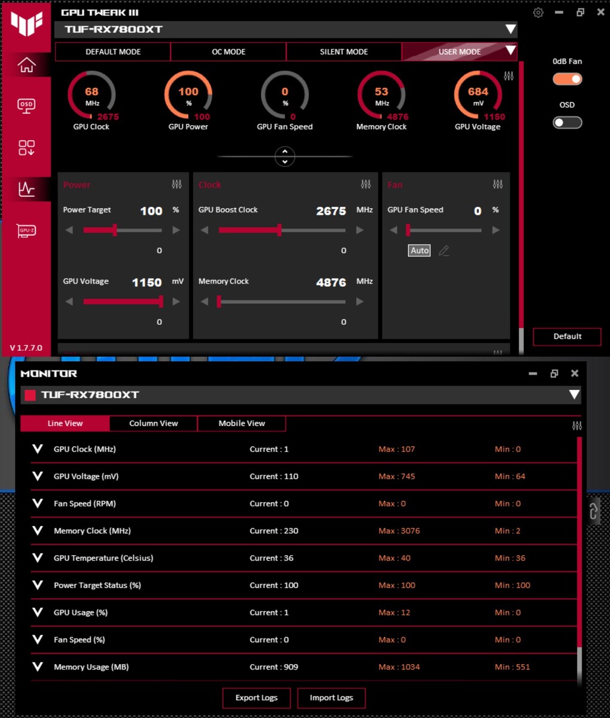Expand the GPU Voltage (mV) row
The height and width of the screenshot is (718, 610).
[x=38, y=476]
